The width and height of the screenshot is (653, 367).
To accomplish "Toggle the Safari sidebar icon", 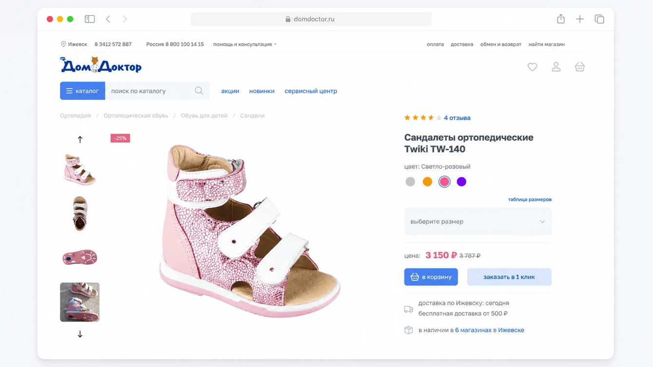I will tap(90, 19).
